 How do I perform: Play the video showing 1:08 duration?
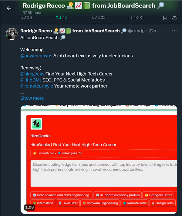99,160
